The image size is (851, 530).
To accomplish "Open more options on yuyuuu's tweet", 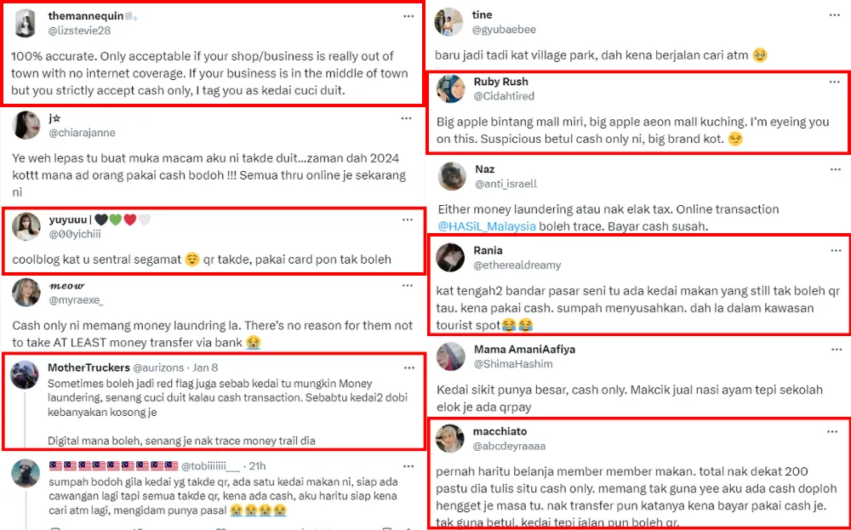I will (x=408, y=219).
